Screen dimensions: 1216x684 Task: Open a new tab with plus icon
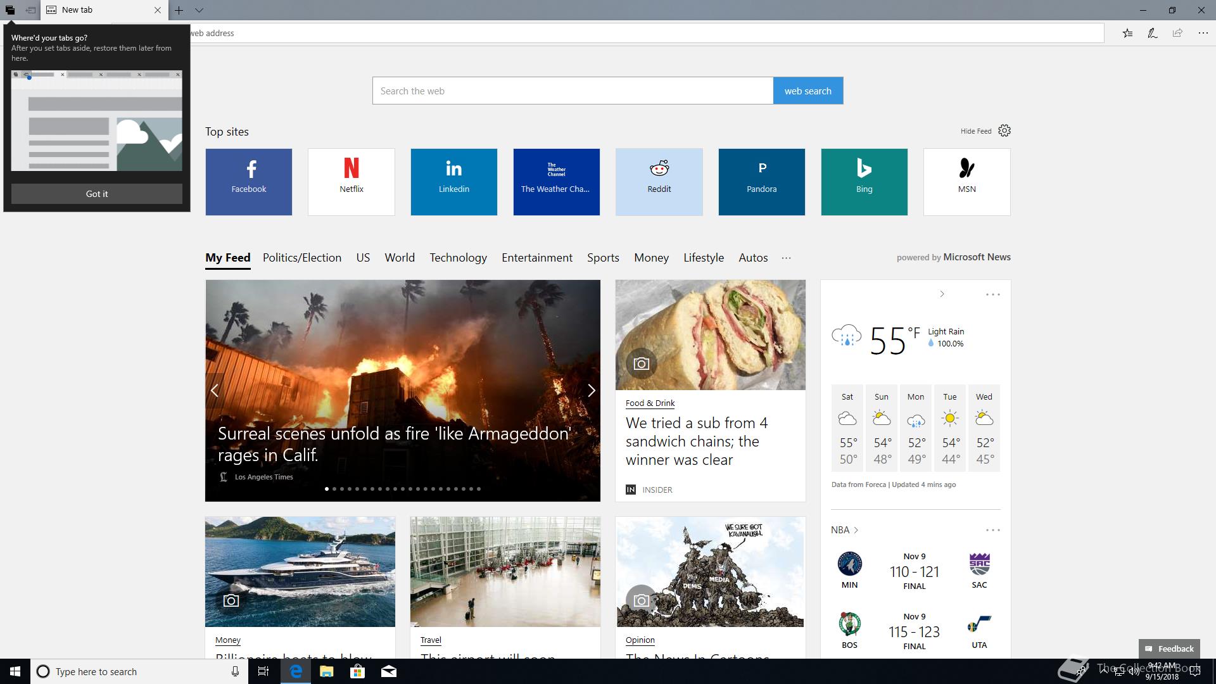179,10
